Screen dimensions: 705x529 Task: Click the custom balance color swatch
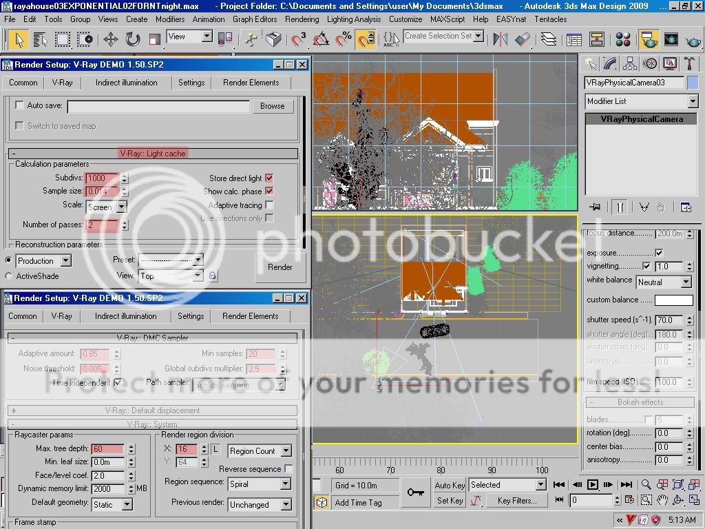[x=673, y=300]
